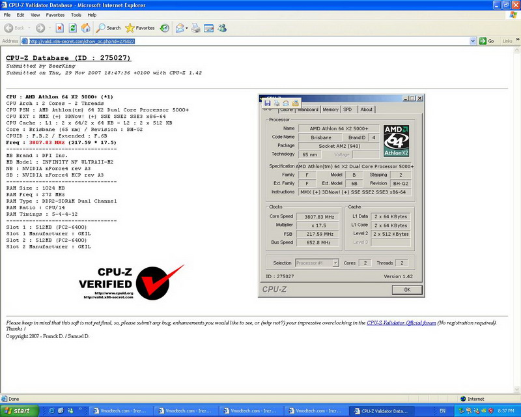Click the 8:37 PM system clock

506,411
